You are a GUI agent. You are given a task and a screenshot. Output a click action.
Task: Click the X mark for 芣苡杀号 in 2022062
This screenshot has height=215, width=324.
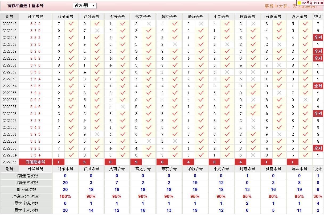tap(175, 141)
